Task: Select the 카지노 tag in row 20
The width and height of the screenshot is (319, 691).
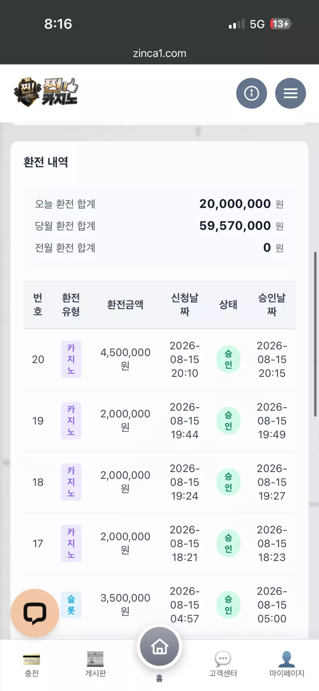Action: point(71,359)
